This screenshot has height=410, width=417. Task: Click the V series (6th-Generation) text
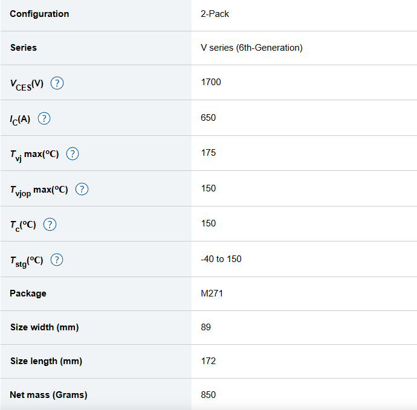coord(251,48)
